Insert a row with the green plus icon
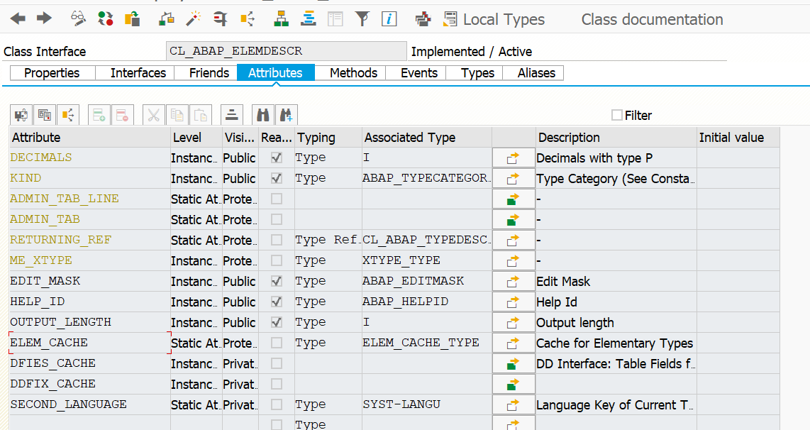Viewport: 810px width, 430px height. tap(99, 115)
